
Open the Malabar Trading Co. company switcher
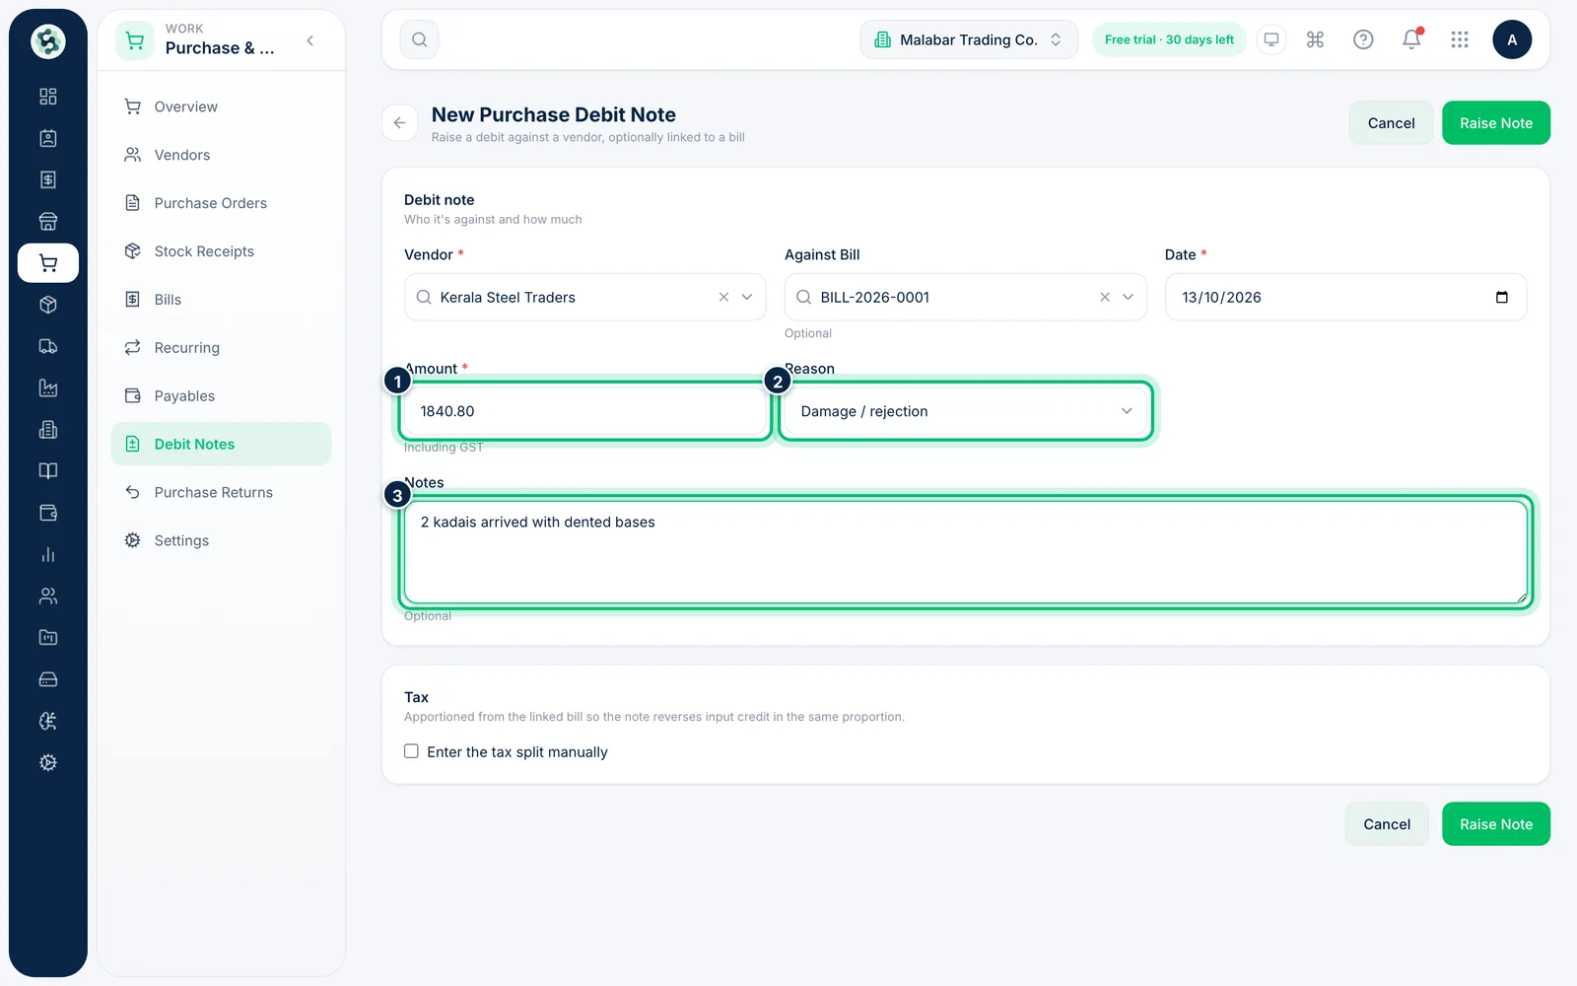969,39
